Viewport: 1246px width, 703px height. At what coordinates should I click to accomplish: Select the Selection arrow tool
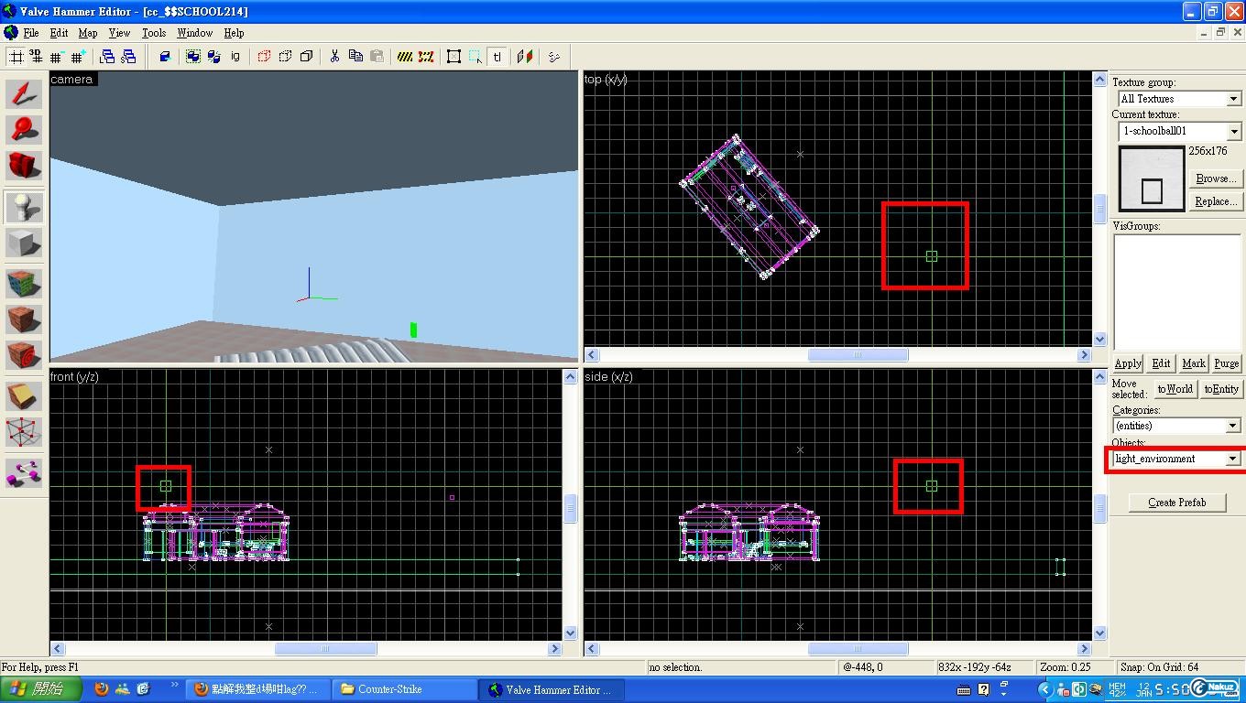(x=24, y=94)
